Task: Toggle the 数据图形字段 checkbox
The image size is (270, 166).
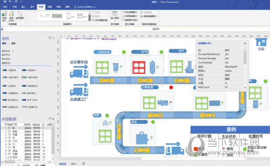Action: [x=123, y=20]
